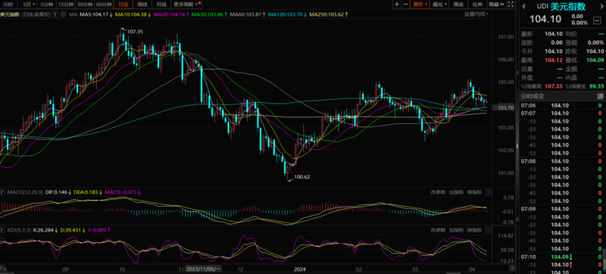Open the 设置均线 dropdown
The height and width of the screenshot is (274, 606).
click(x=476, y=14)
